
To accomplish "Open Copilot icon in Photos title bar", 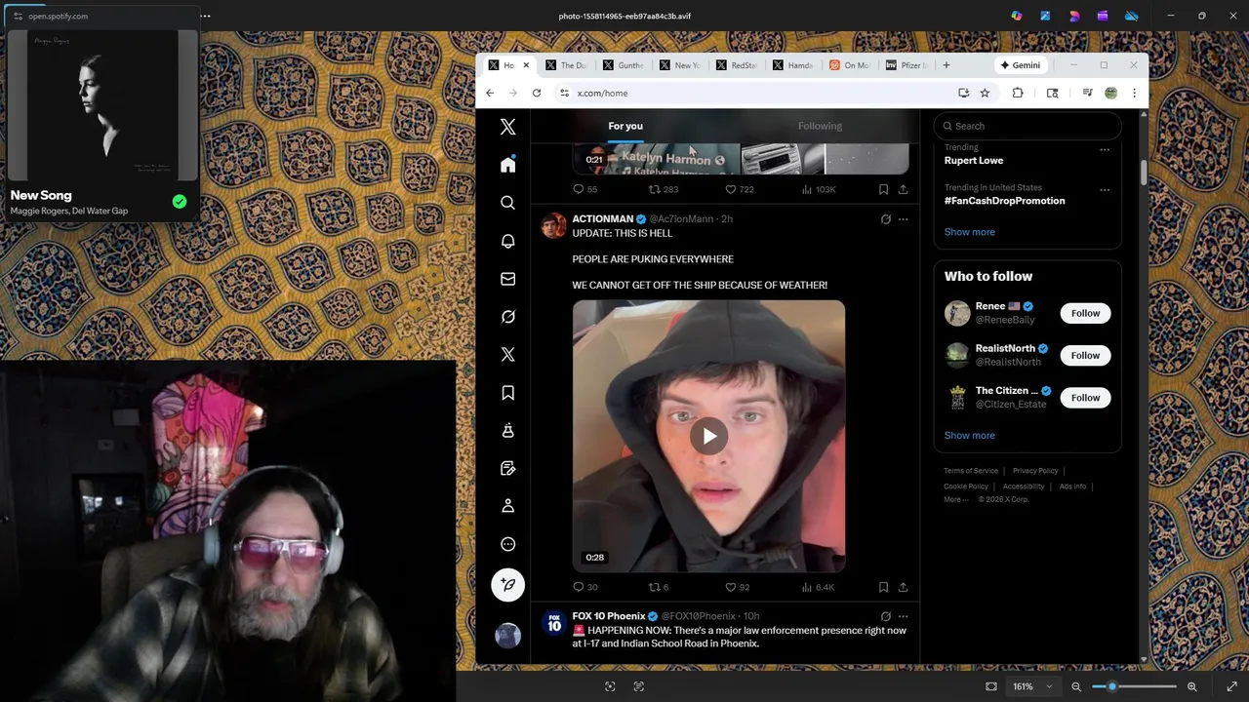I will 1017,16.
